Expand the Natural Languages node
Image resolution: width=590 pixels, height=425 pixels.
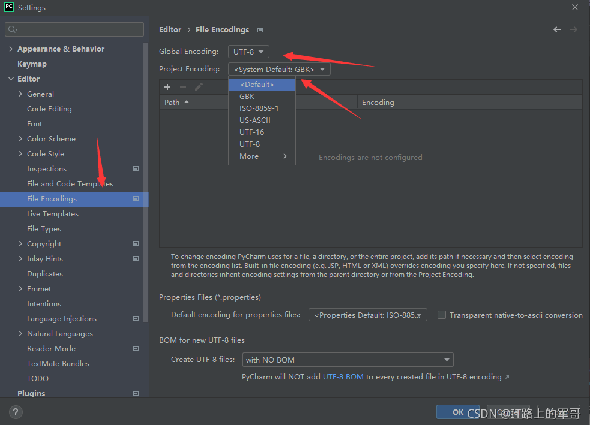[x=20, y=334]
